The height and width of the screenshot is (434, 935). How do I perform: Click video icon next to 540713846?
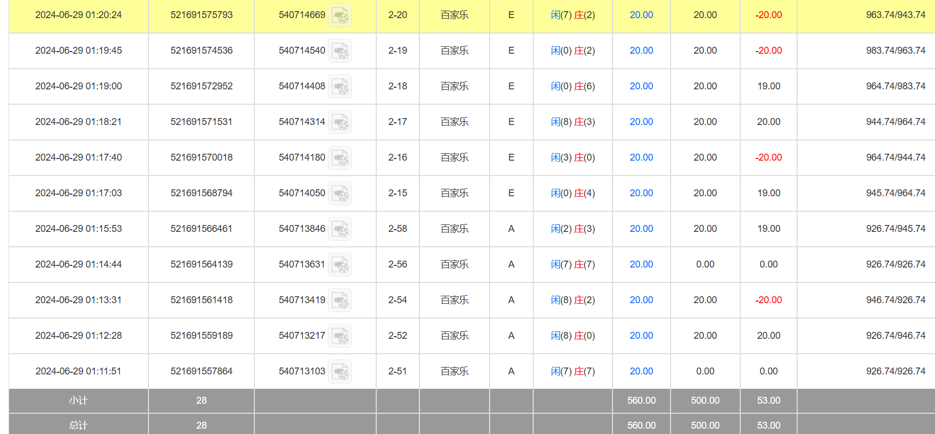click(340, 229)
